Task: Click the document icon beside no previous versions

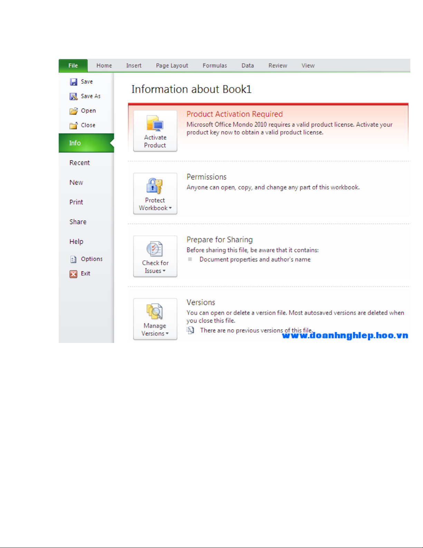Action: pos(191,330)
